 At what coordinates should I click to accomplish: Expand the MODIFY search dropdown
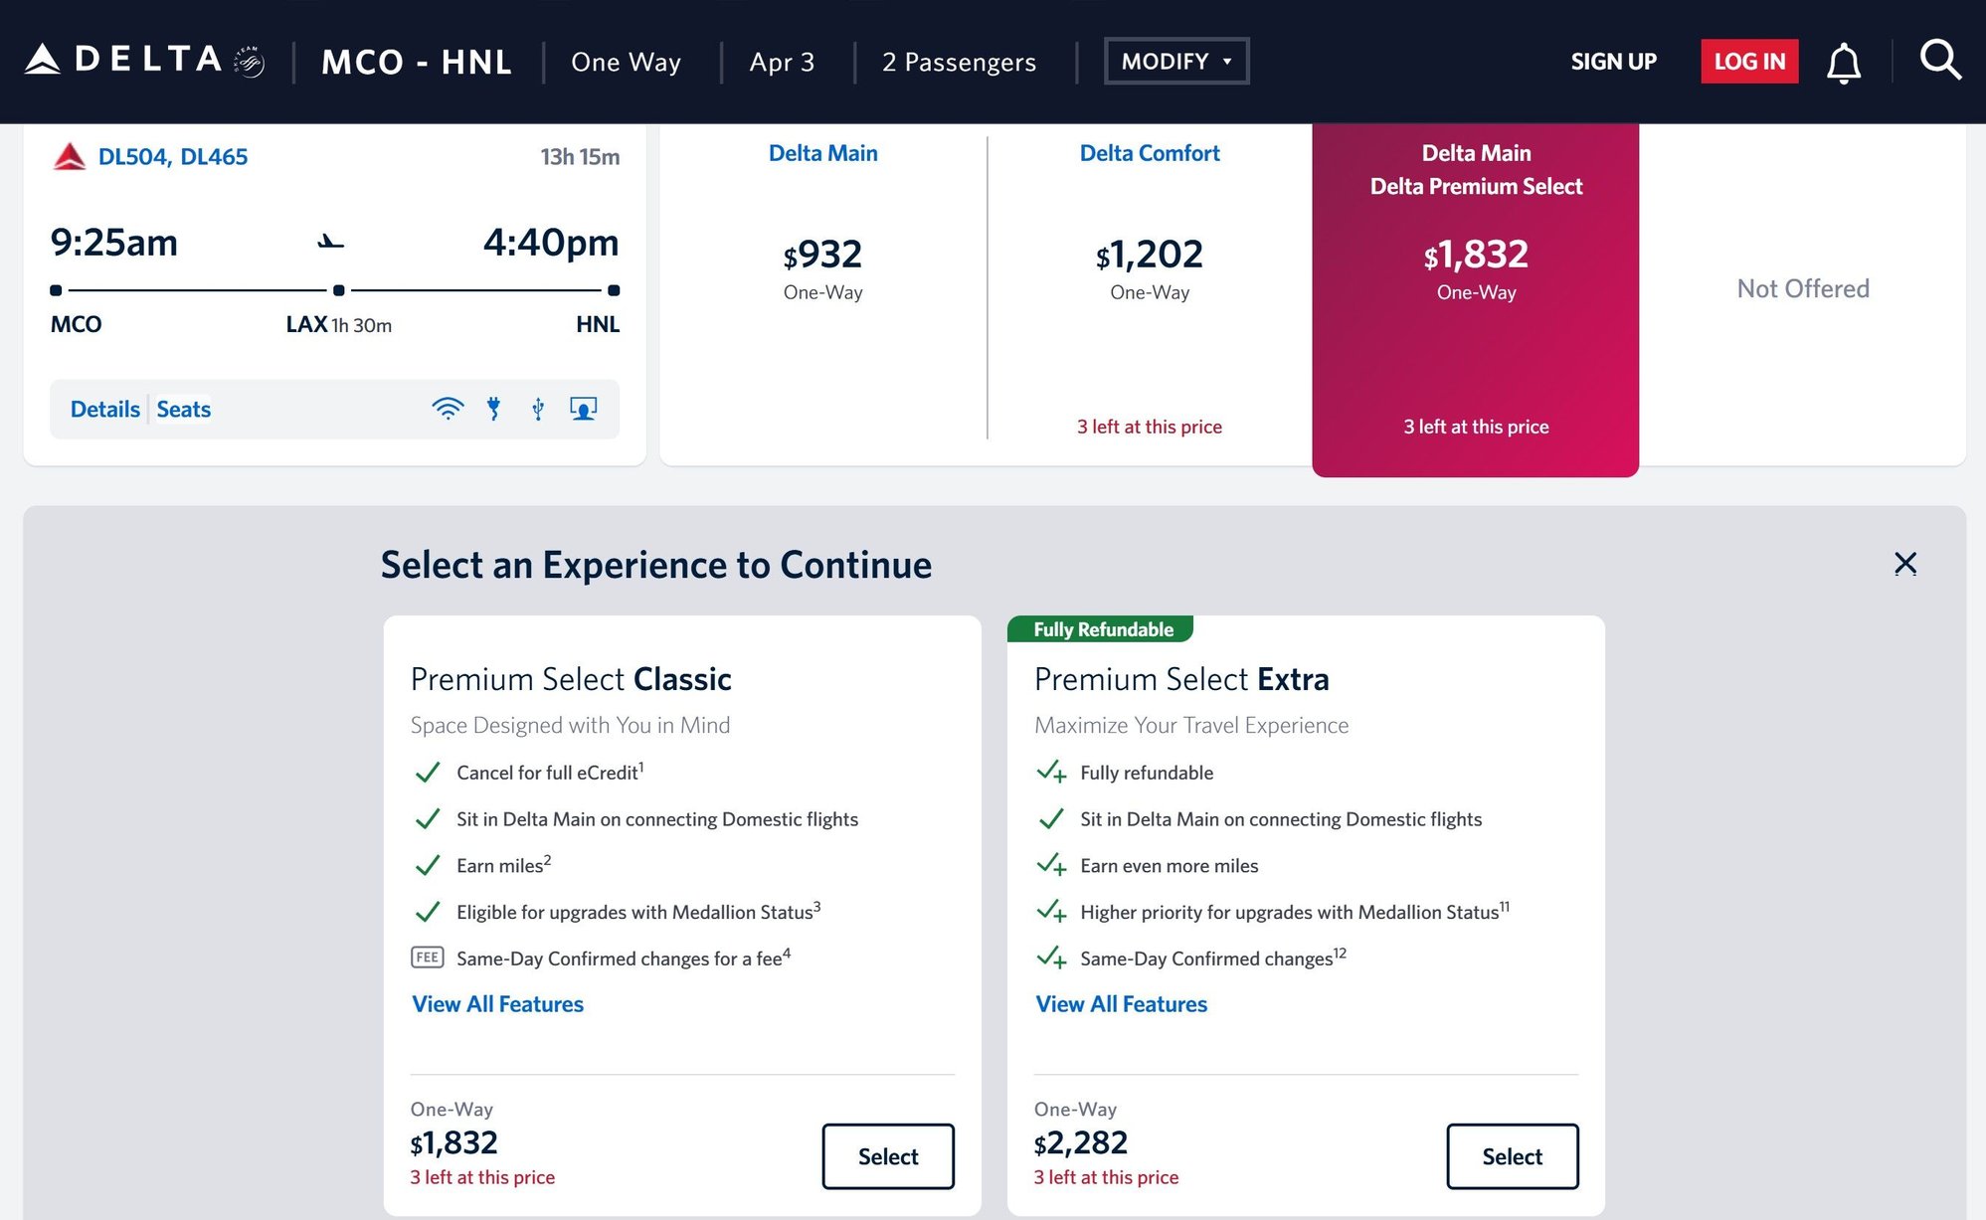click(1175, 62)
